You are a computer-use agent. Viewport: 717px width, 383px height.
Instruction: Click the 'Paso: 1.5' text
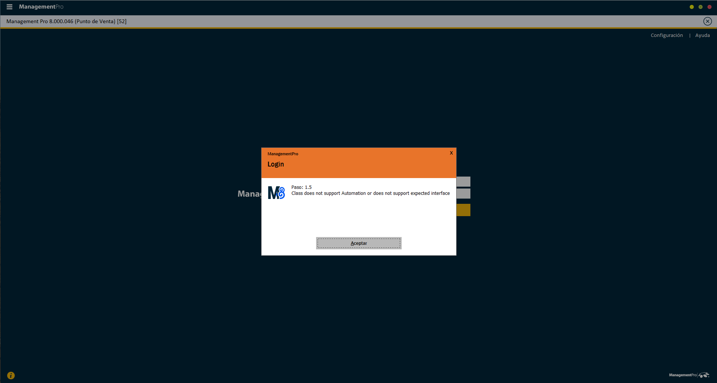pos(301,187)
